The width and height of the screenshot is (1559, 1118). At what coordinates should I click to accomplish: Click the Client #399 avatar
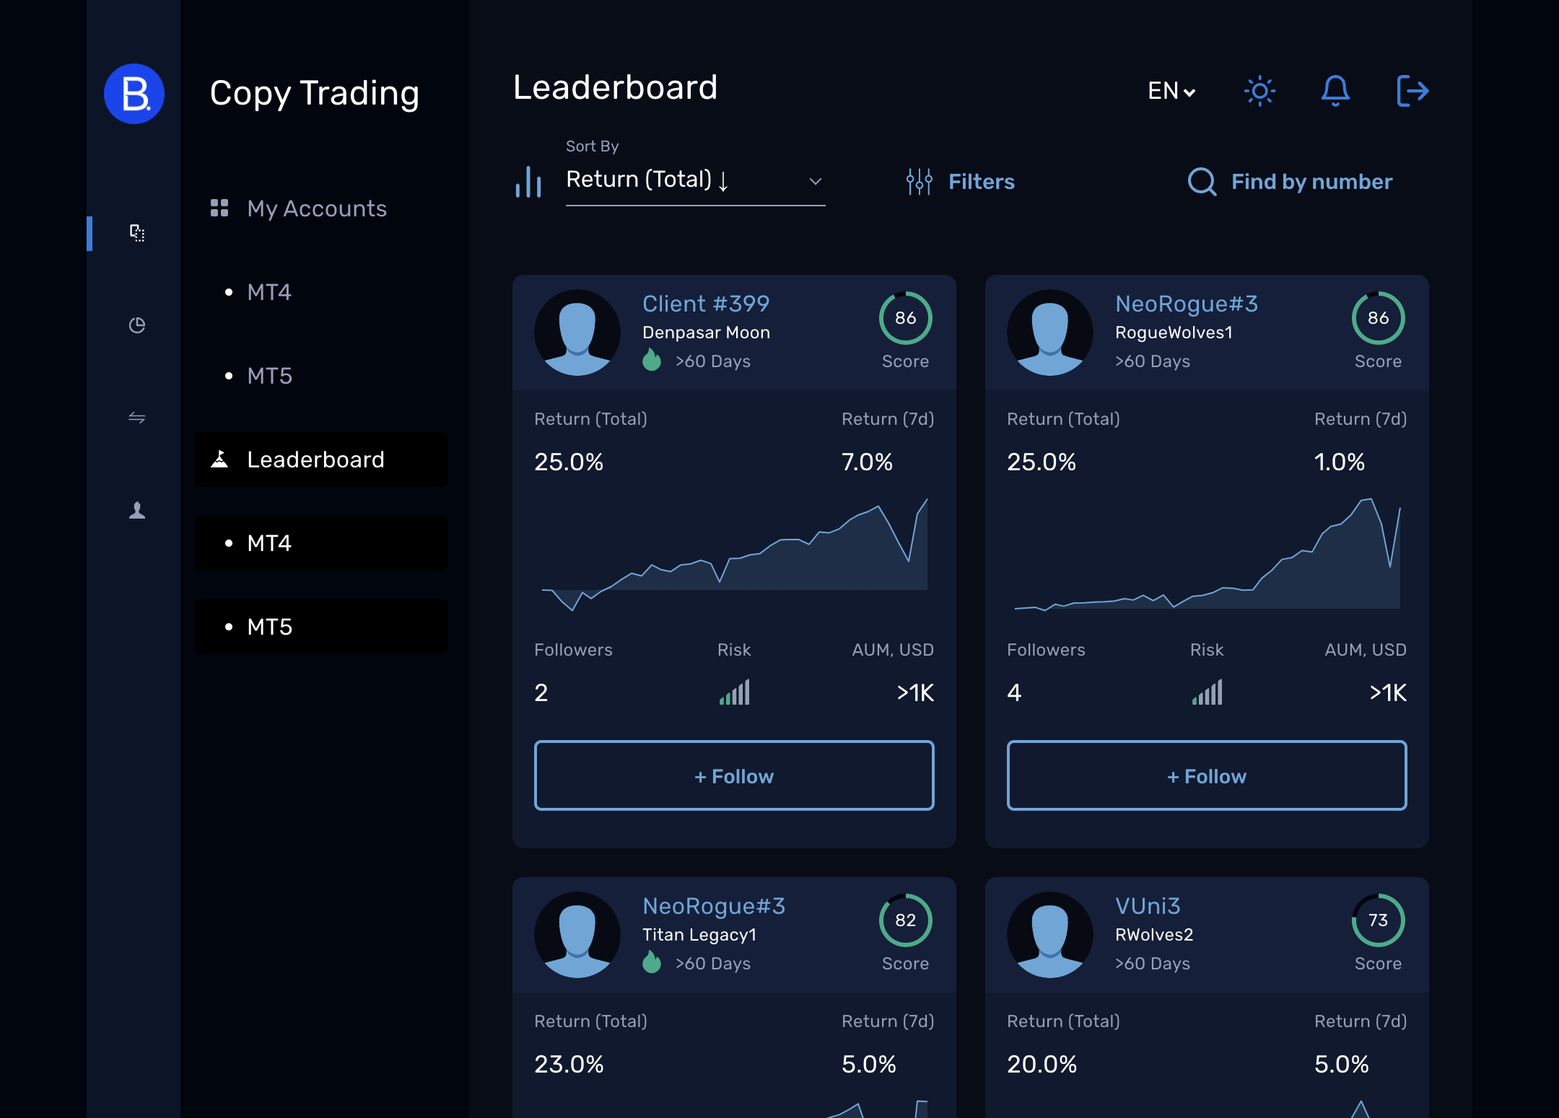pyautogui.click(x=577, y=333)
